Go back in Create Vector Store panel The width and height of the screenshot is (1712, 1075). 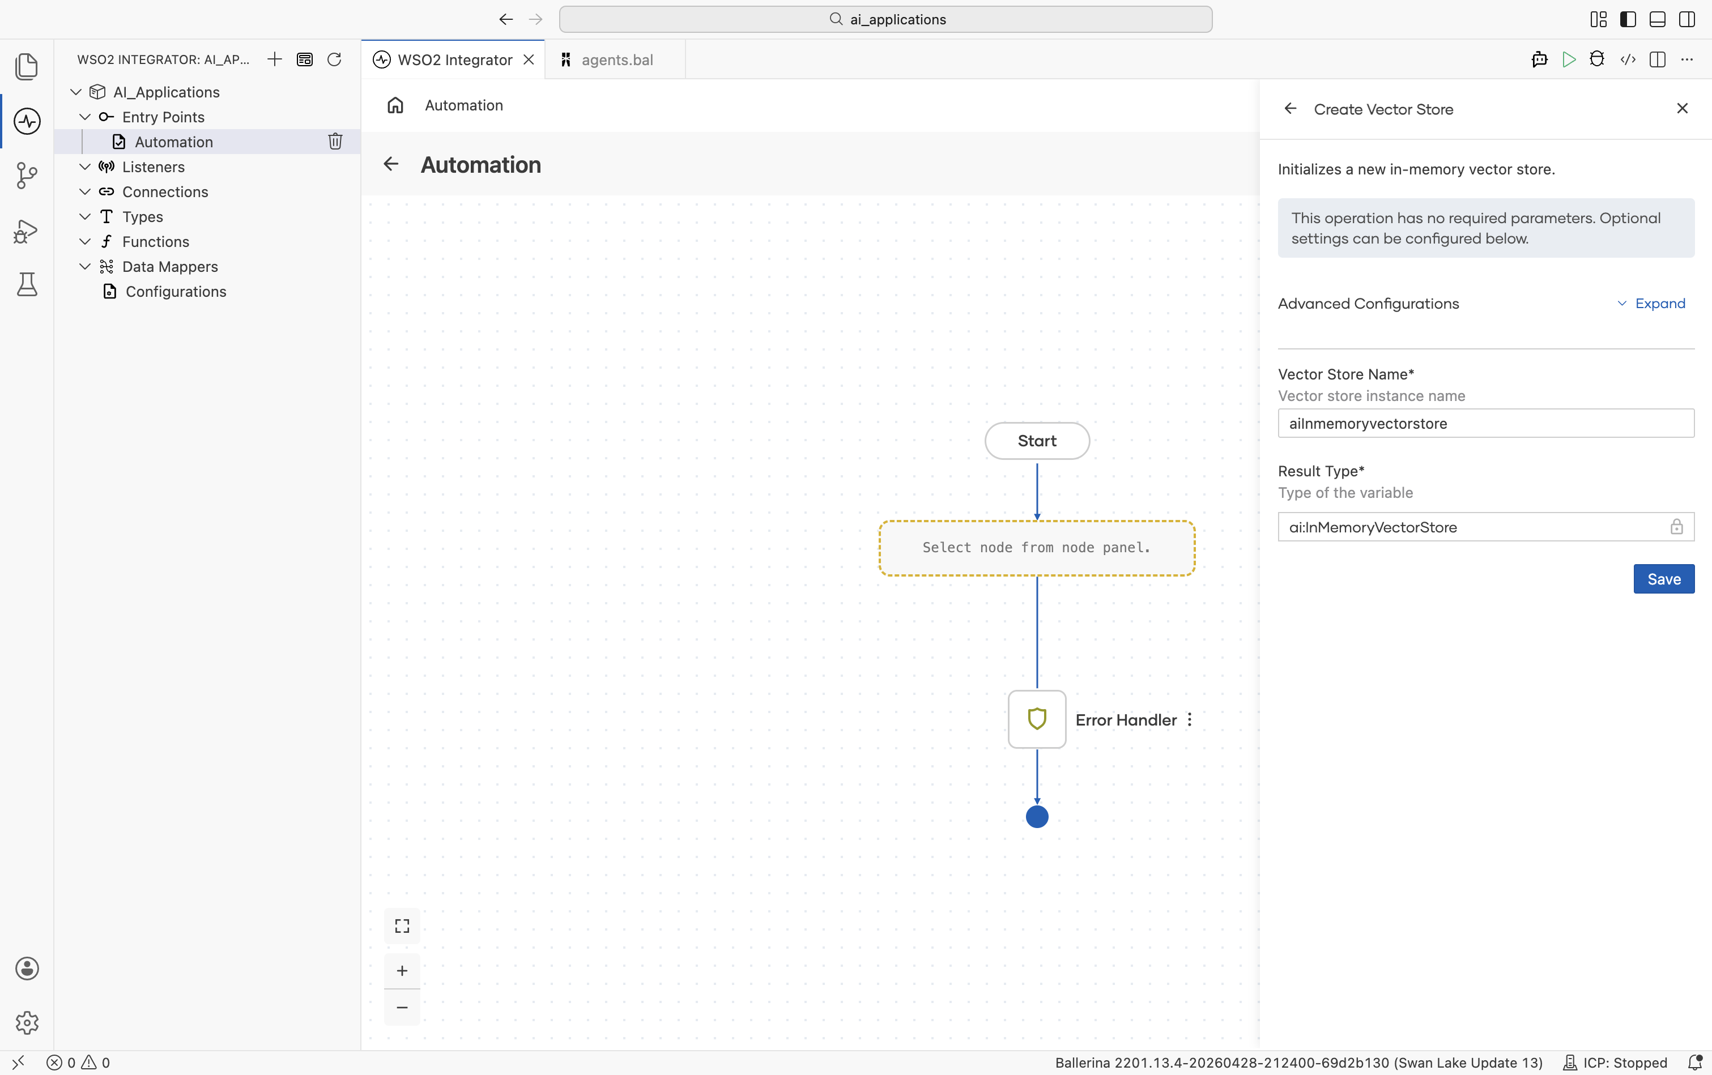[1291, 109]
